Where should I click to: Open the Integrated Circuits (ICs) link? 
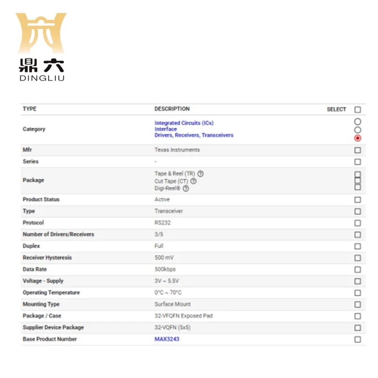[184, 123]
